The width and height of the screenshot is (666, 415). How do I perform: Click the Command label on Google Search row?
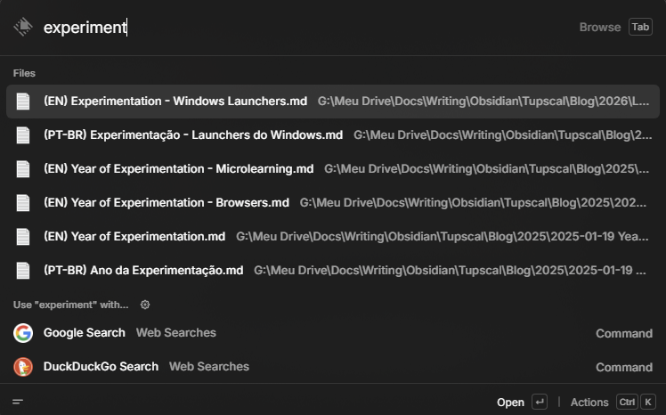[x=624, y=333]
